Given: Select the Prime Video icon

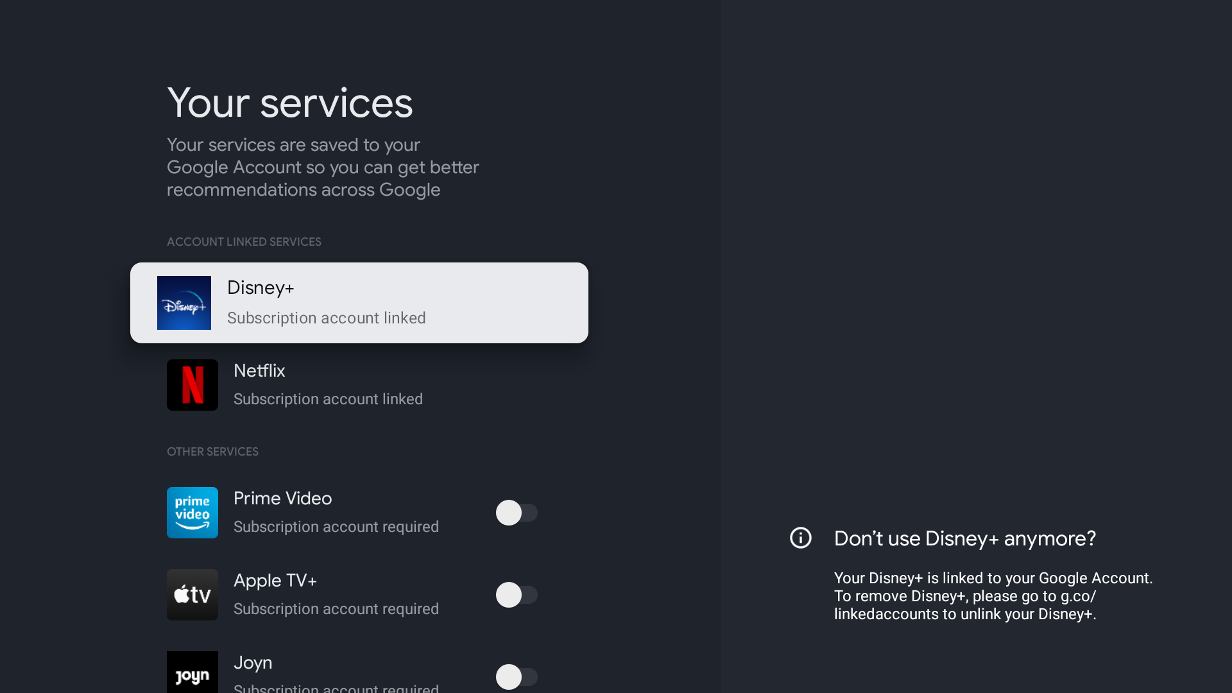Looking at the screenshot, I should tap(192, 512).
